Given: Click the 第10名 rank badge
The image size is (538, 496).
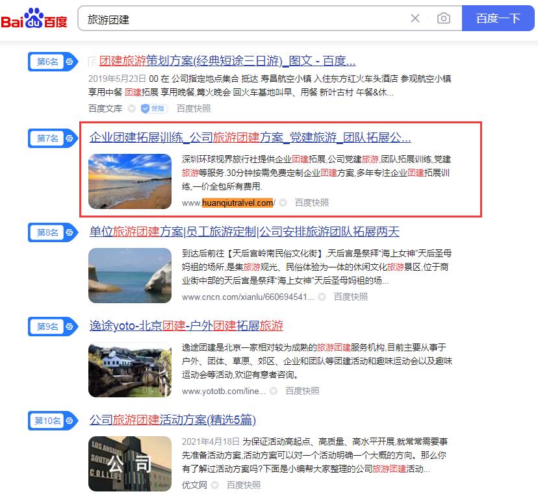Looking at the screenshot, I should point(53,421).
